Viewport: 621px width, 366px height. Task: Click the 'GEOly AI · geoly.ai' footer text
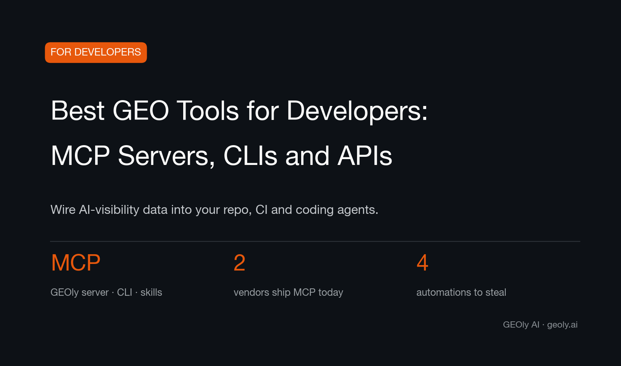click(x=540, y=324)
